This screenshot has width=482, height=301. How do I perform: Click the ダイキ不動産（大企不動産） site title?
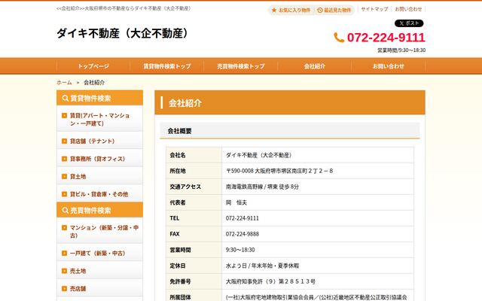122,33
